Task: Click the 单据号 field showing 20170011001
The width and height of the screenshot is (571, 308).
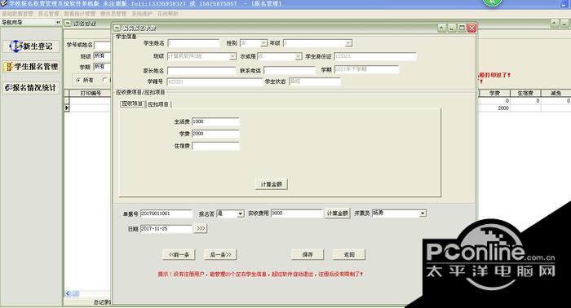Action: pos(166,213)
